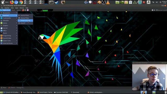Close the Parrot Applications menu

5,10
